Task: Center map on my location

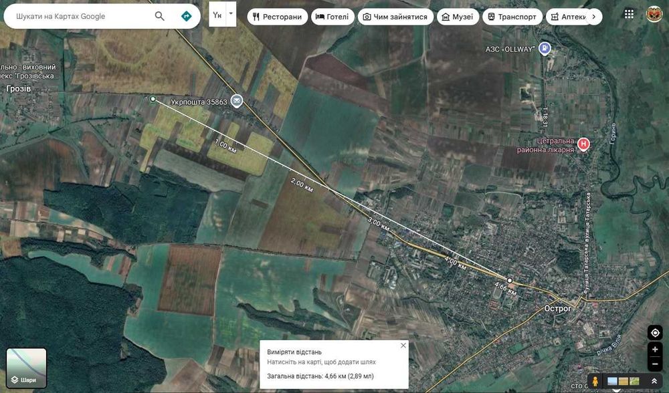Action: click(x=655, y=332)
